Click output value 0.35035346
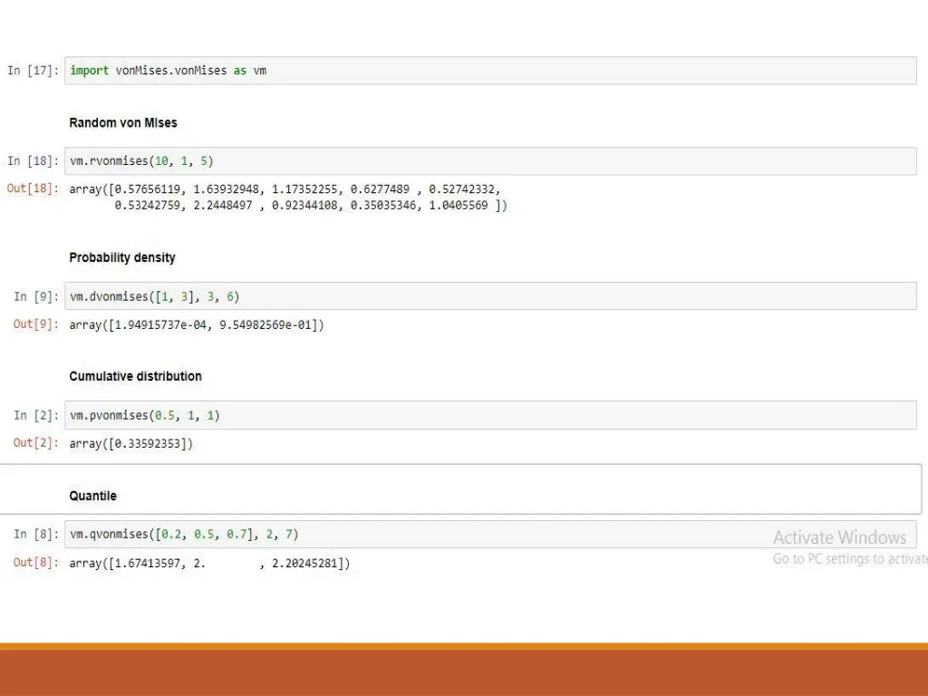The height and width of the screenshot is (696, 928). pyautogui.click(x=383, y=206)
